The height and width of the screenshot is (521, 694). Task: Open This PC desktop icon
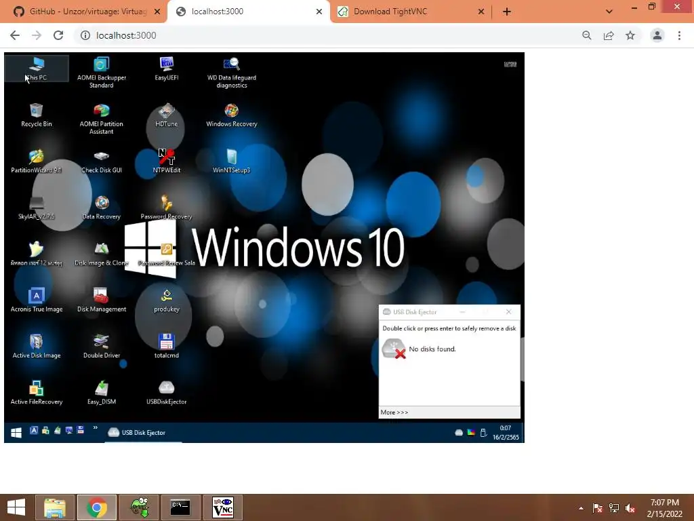click(x=37, y=69)
